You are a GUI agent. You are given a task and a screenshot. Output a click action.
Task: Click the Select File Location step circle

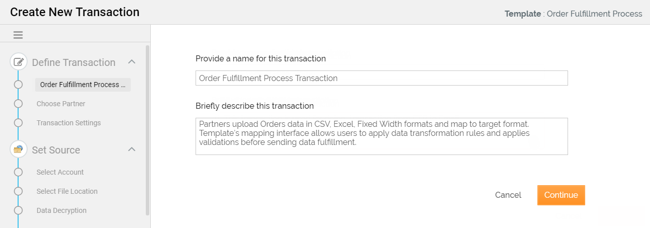click(x=19, y=191)
